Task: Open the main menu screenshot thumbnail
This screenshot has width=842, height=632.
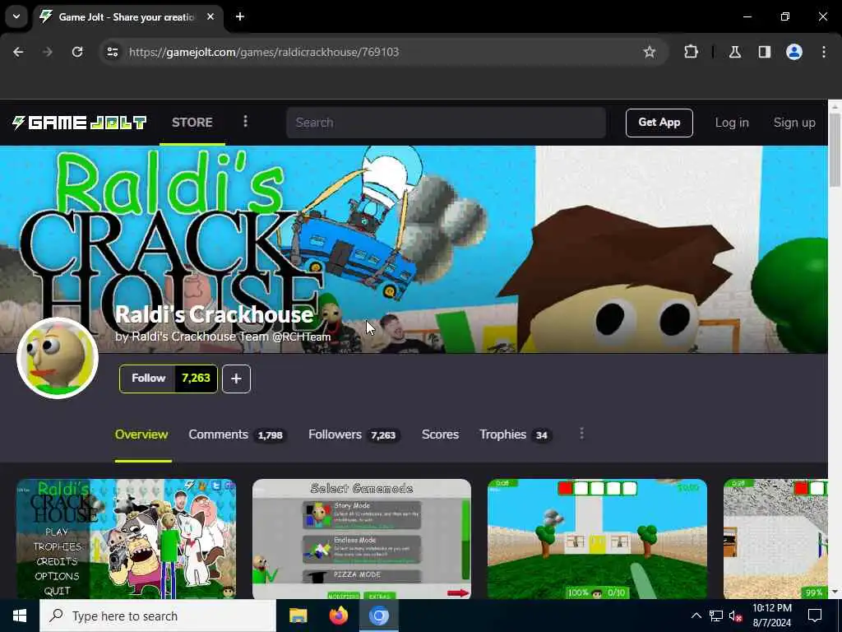Action: [x=126, y=538]
